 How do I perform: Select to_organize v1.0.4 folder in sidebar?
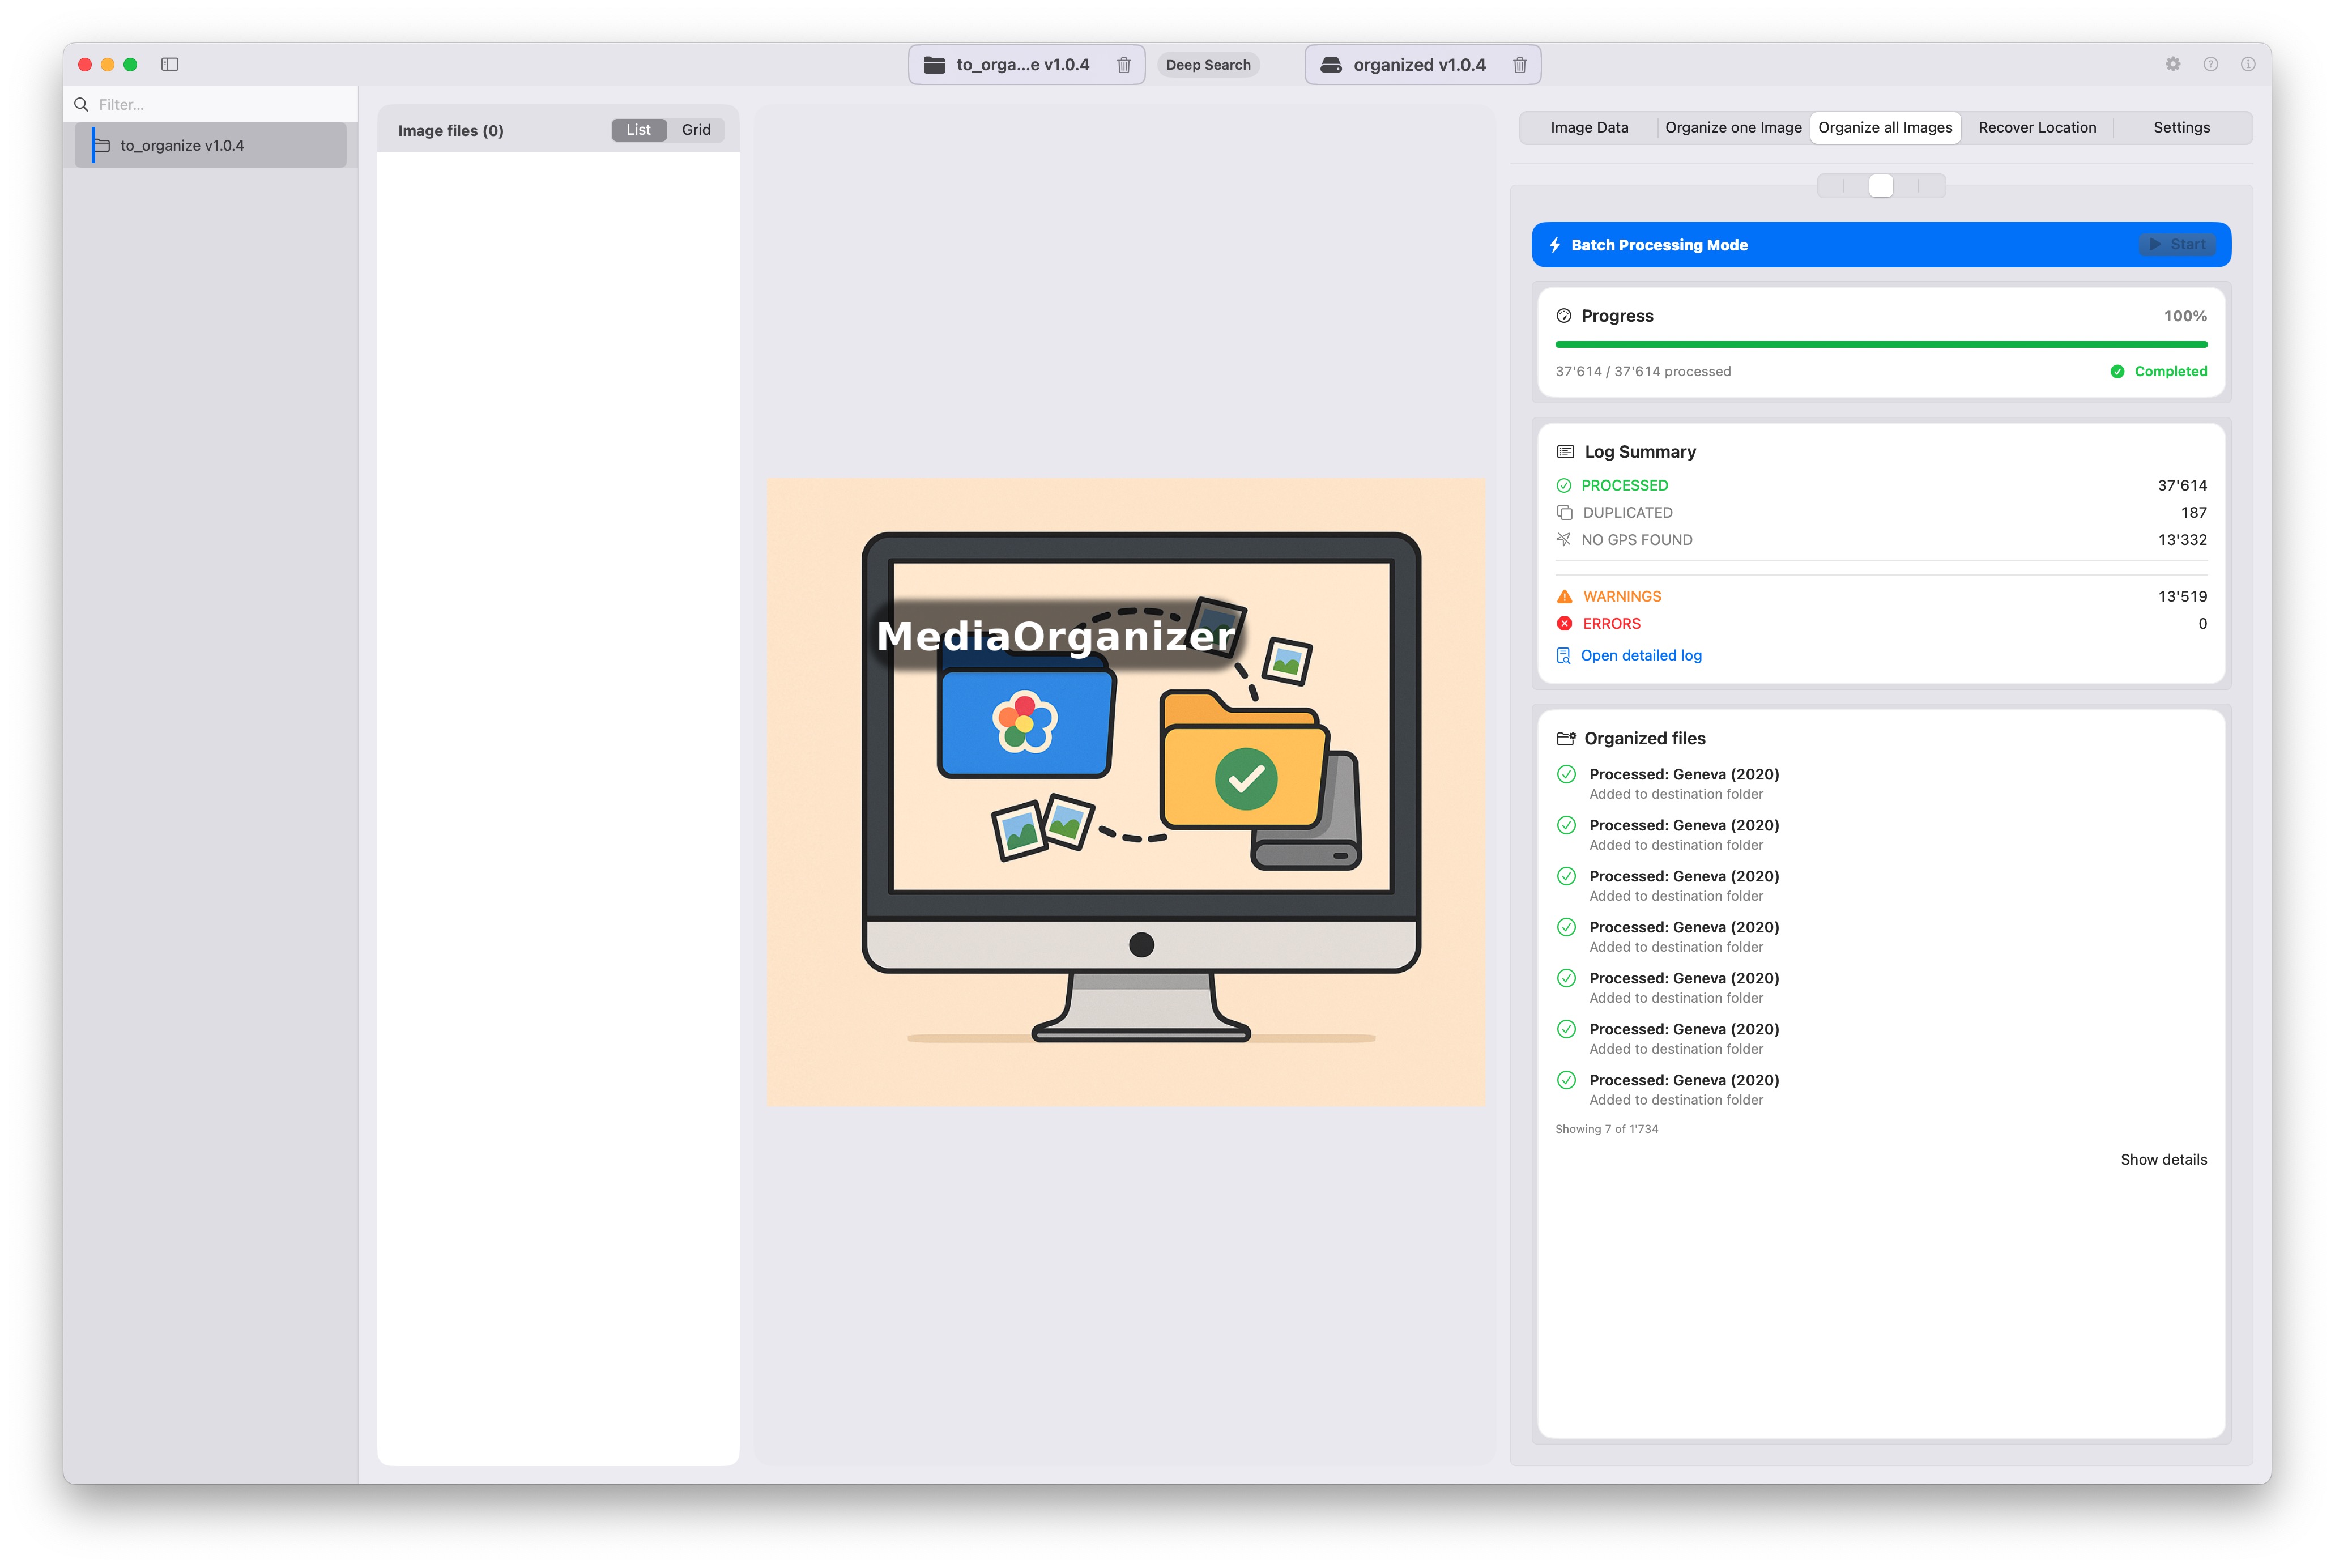click(x=182, y=146)
